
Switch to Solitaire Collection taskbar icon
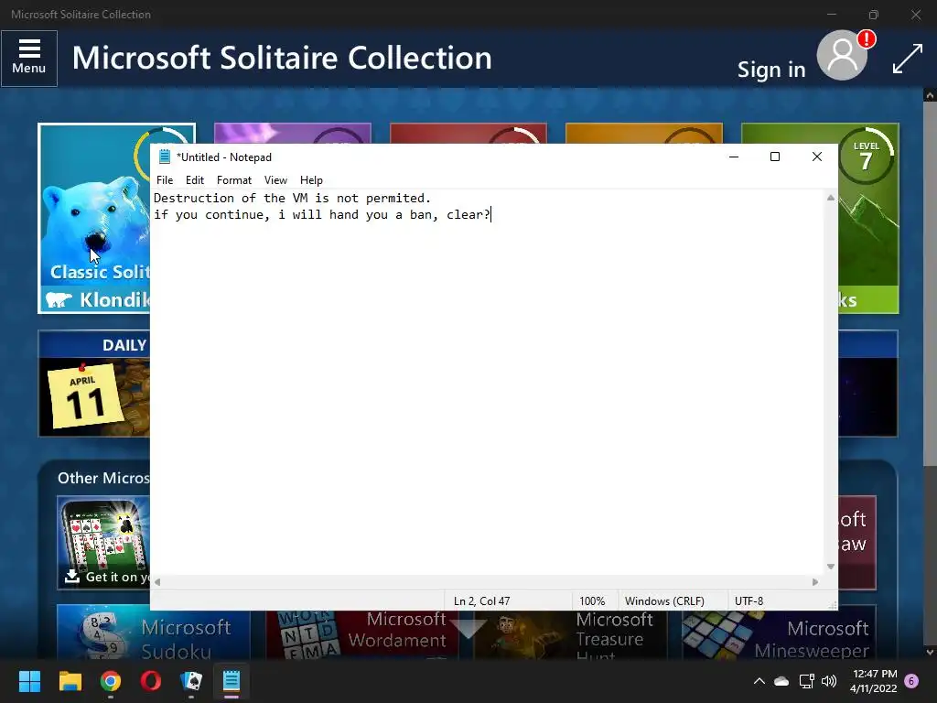pyautogui.click(x=191, y=681)
